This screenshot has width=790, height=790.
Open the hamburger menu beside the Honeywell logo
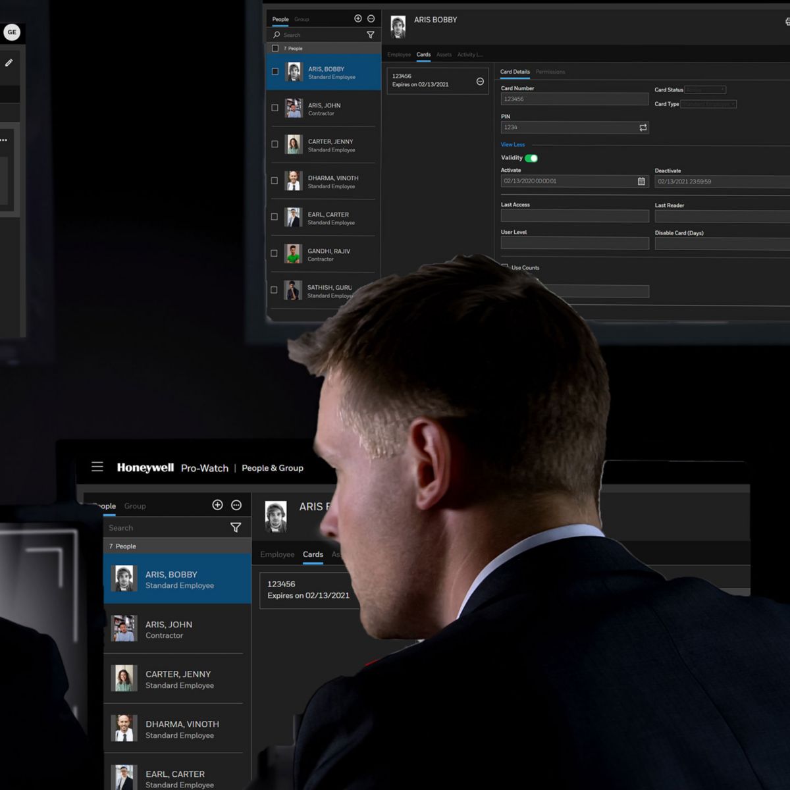click(x=97, y=467)
